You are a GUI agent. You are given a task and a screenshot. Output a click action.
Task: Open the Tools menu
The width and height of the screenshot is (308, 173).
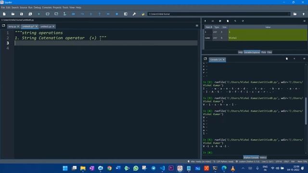tap(65, 8)
